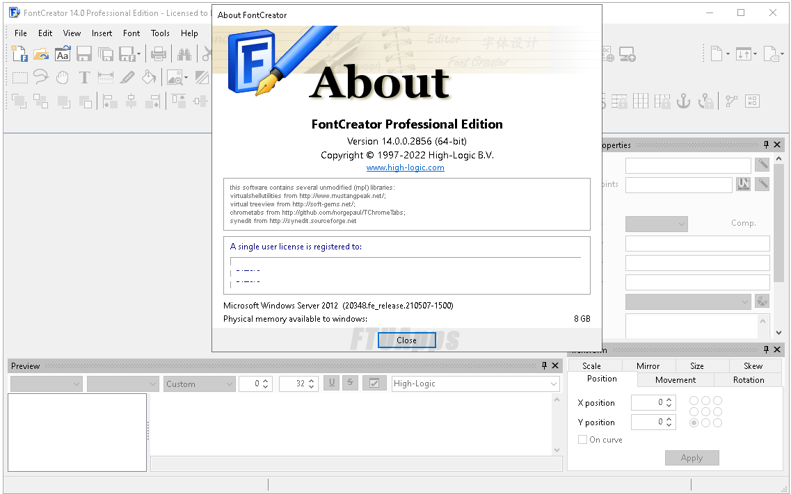Viewport: 791px width, 494px height.
Task: Open the page icon dropdown in toolbar
Action: (x=728, y=54)
